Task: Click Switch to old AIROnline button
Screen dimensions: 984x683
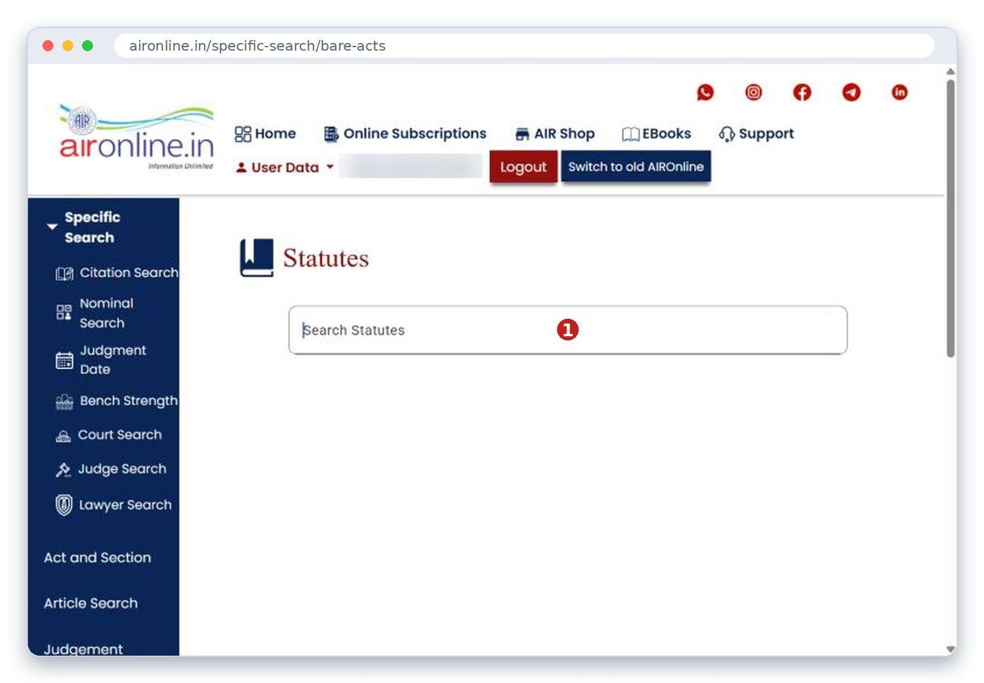Action: pos(636,167)
